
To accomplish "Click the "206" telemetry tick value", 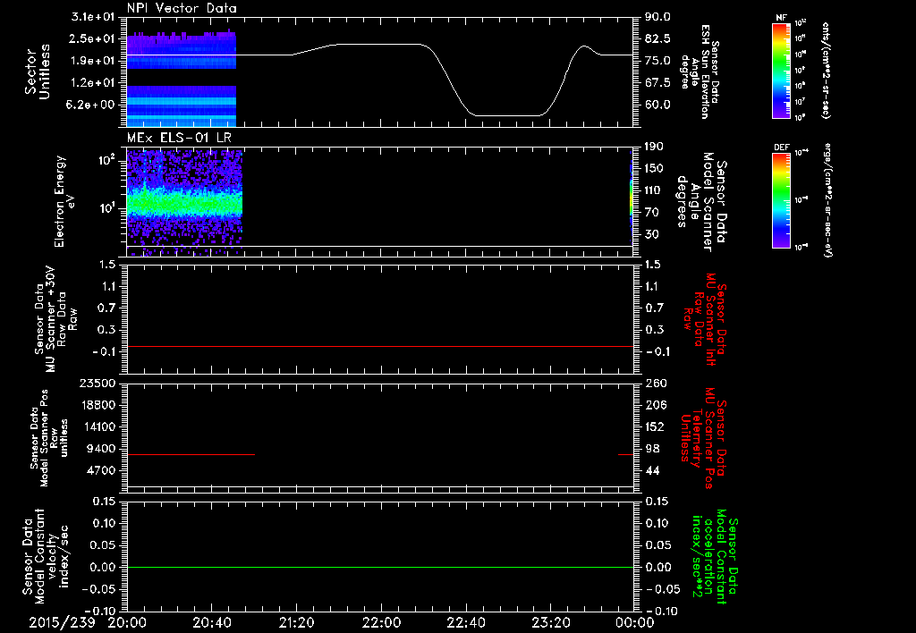I will [x=655, y=405].
